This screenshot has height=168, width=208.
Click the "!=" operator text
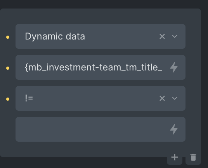29,98
